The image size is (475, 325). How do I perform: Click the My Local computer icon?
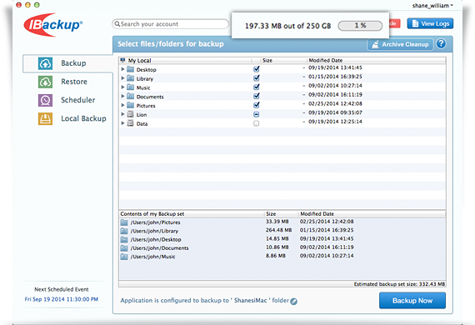click(x=122, y=60)
